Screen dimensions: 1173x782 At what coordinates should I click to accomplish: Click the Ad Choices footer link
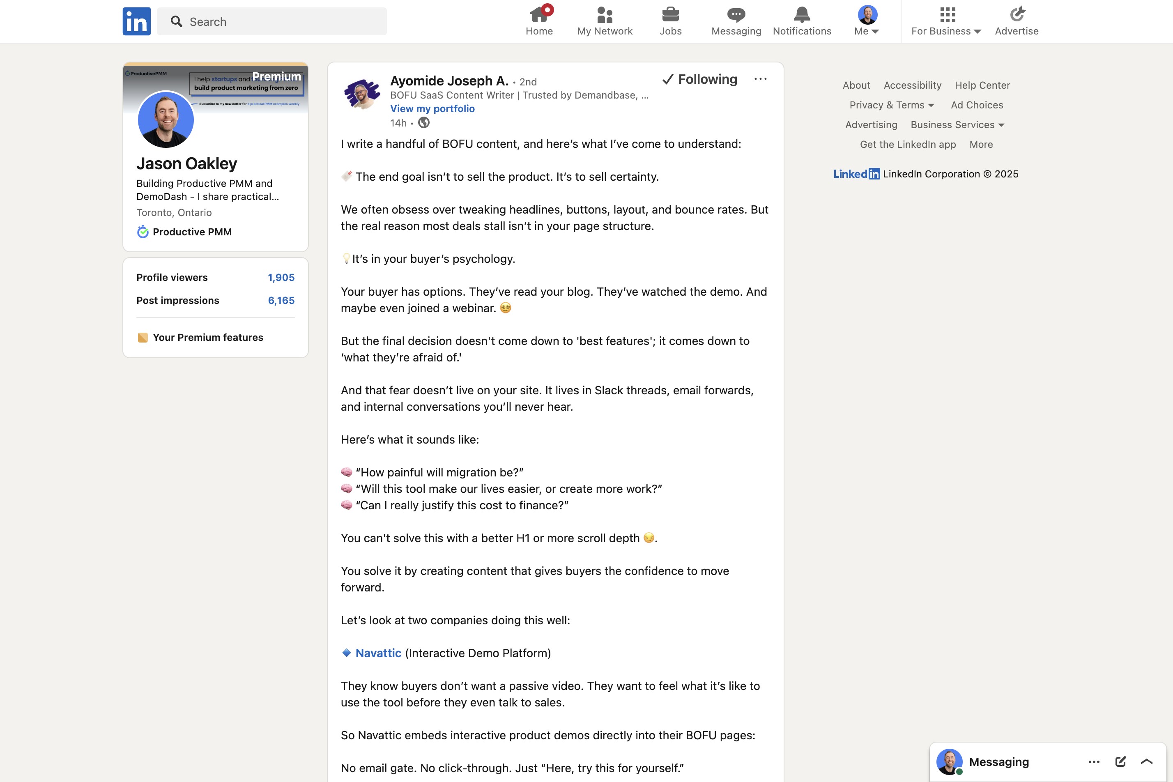click(977, 105)
